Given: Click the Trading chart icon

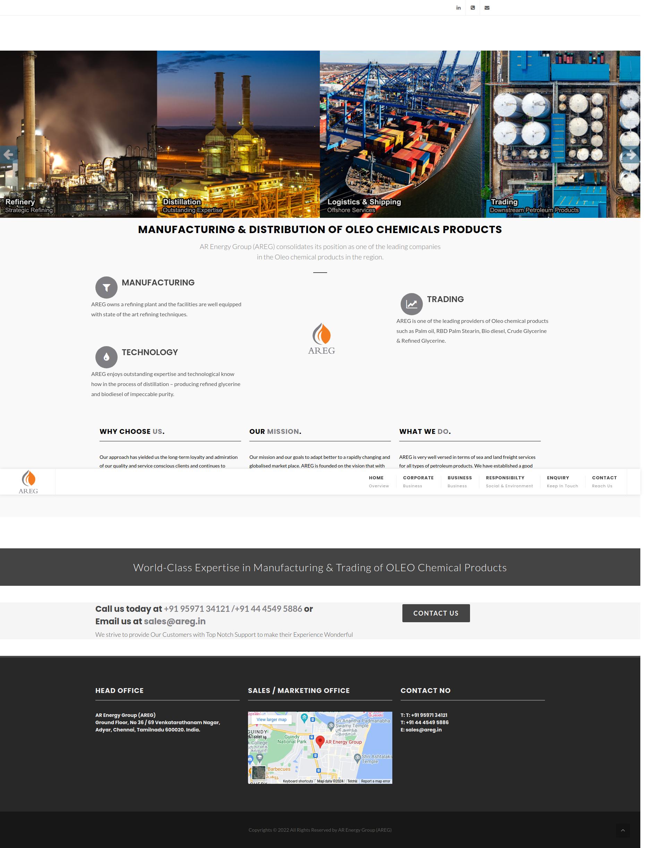Looking at the screenshot, I should [411, 304].
